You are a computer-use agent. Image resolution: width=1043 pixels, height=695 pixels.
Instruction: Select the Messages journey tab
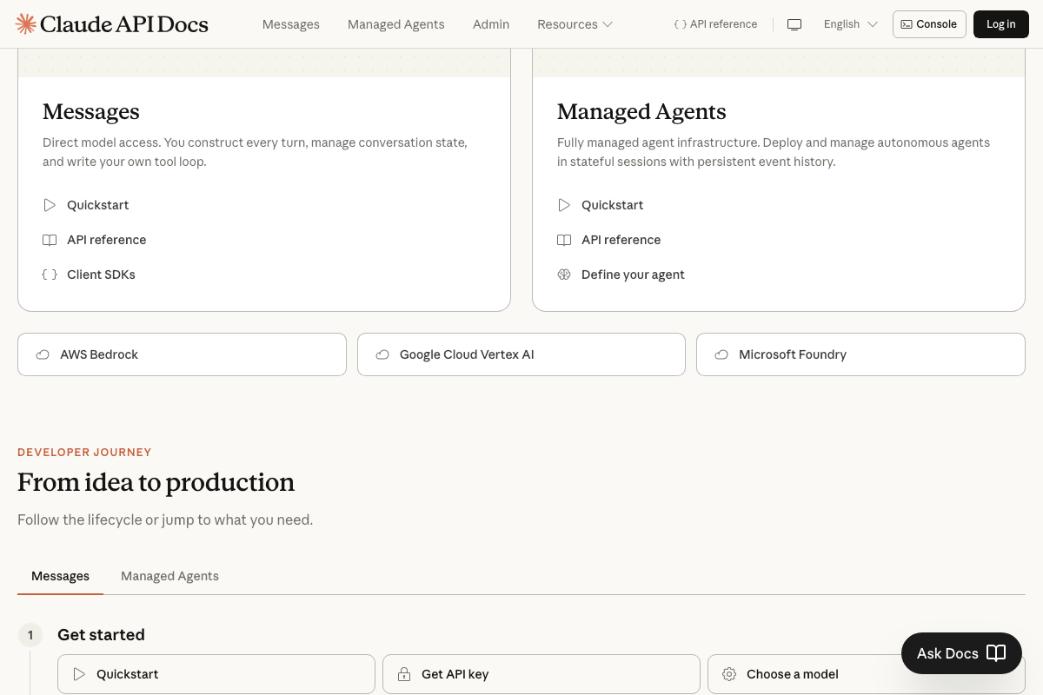coord(60,576)
